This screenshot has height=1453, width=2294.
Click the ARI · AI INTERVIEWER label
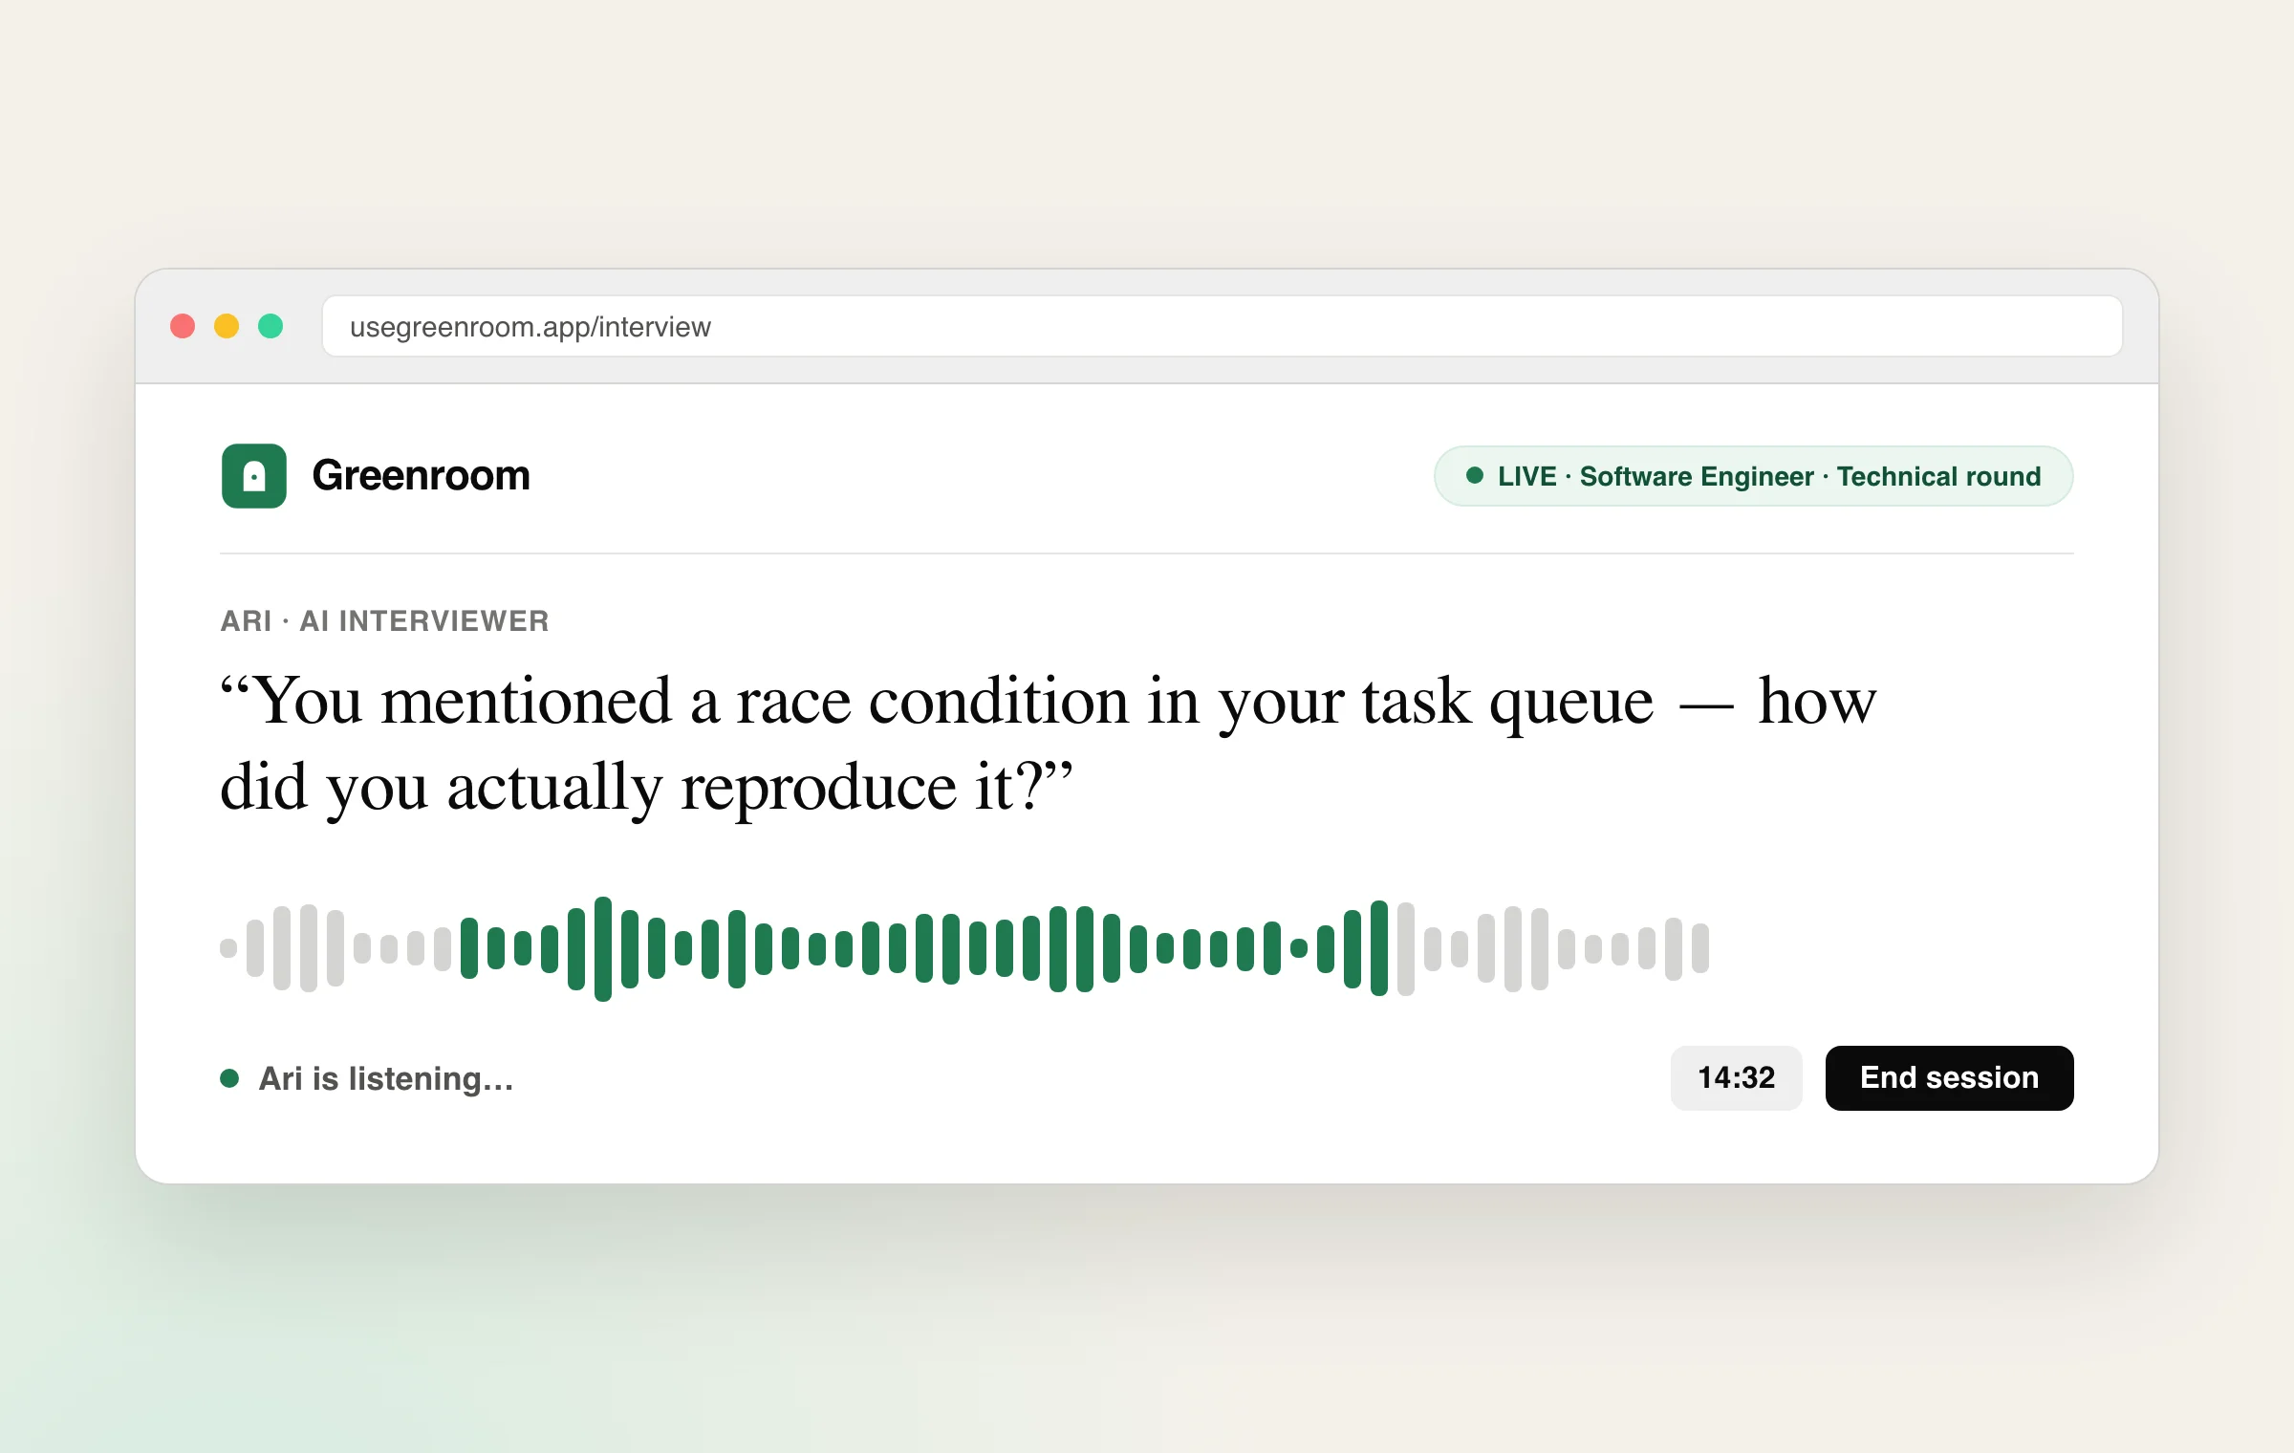384,620
